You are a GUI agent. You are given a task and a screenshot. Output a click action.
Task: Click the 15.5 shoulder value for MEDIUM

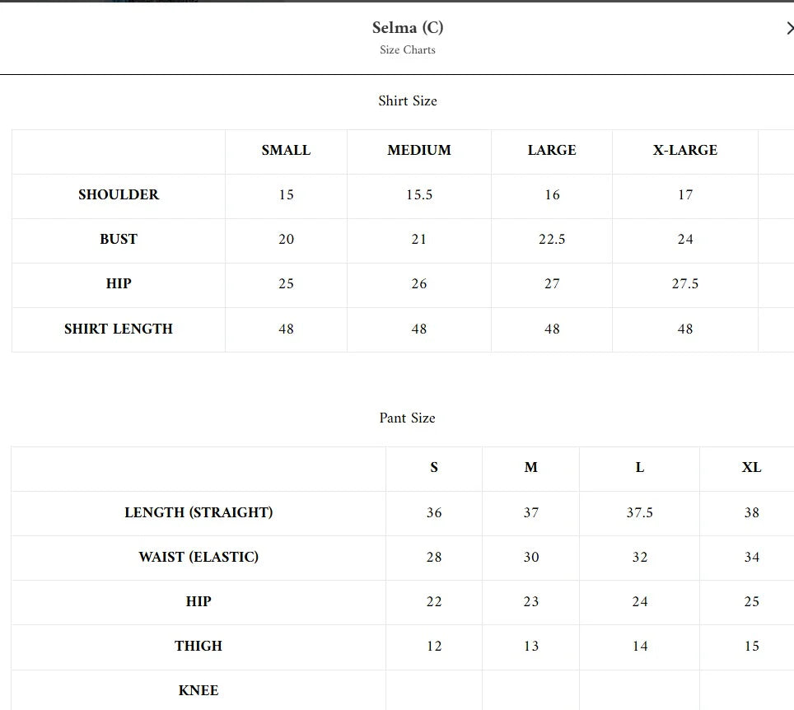click(419, 194)
